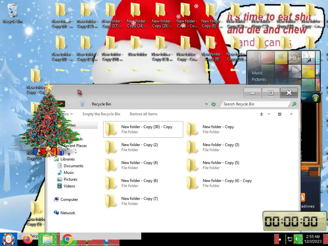The height and width of the screenshot is (246, 328).
Task: Click Music in Media Center gadget
Action: (x=257, y=73)
